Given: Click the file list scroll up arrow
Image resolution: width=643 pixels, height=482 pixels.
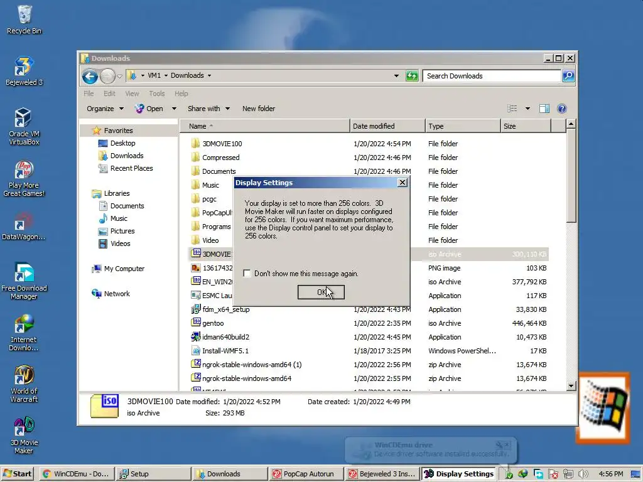Looking at the screenshot, I should coord(571,124).
